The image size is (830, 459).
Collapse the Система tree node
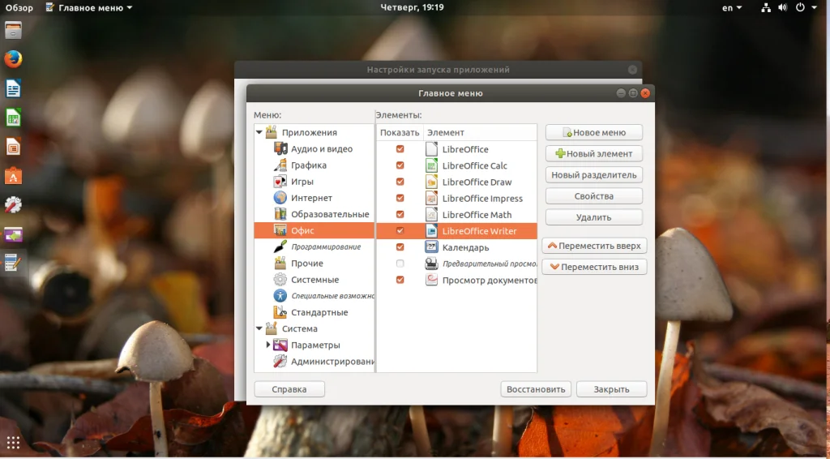pos(259,328)
